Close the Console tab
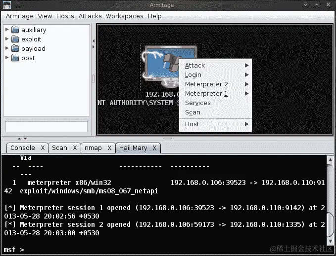 point(43,148)
